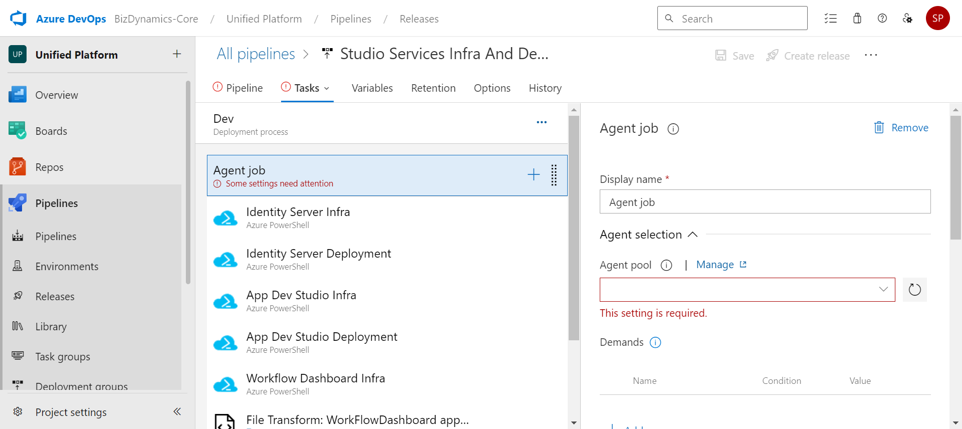This screenshot has height=429, width=962.
Task: Select the Identity Server Infra task
Action: pos(387,218)
